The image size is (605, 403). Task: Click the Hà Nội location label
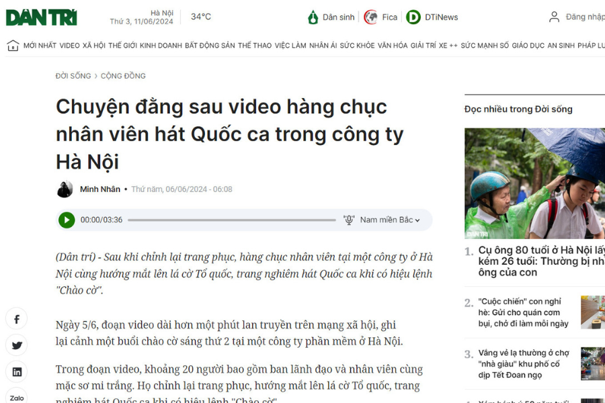pyautogui.click(x=162, y=13)
